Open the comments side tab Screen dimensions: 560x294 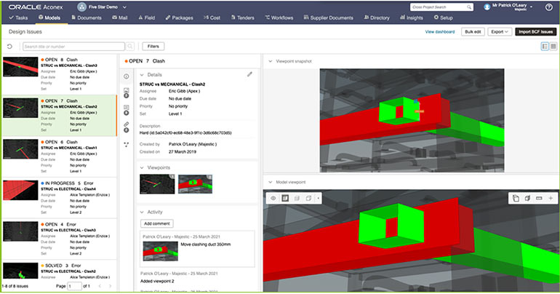126,110
